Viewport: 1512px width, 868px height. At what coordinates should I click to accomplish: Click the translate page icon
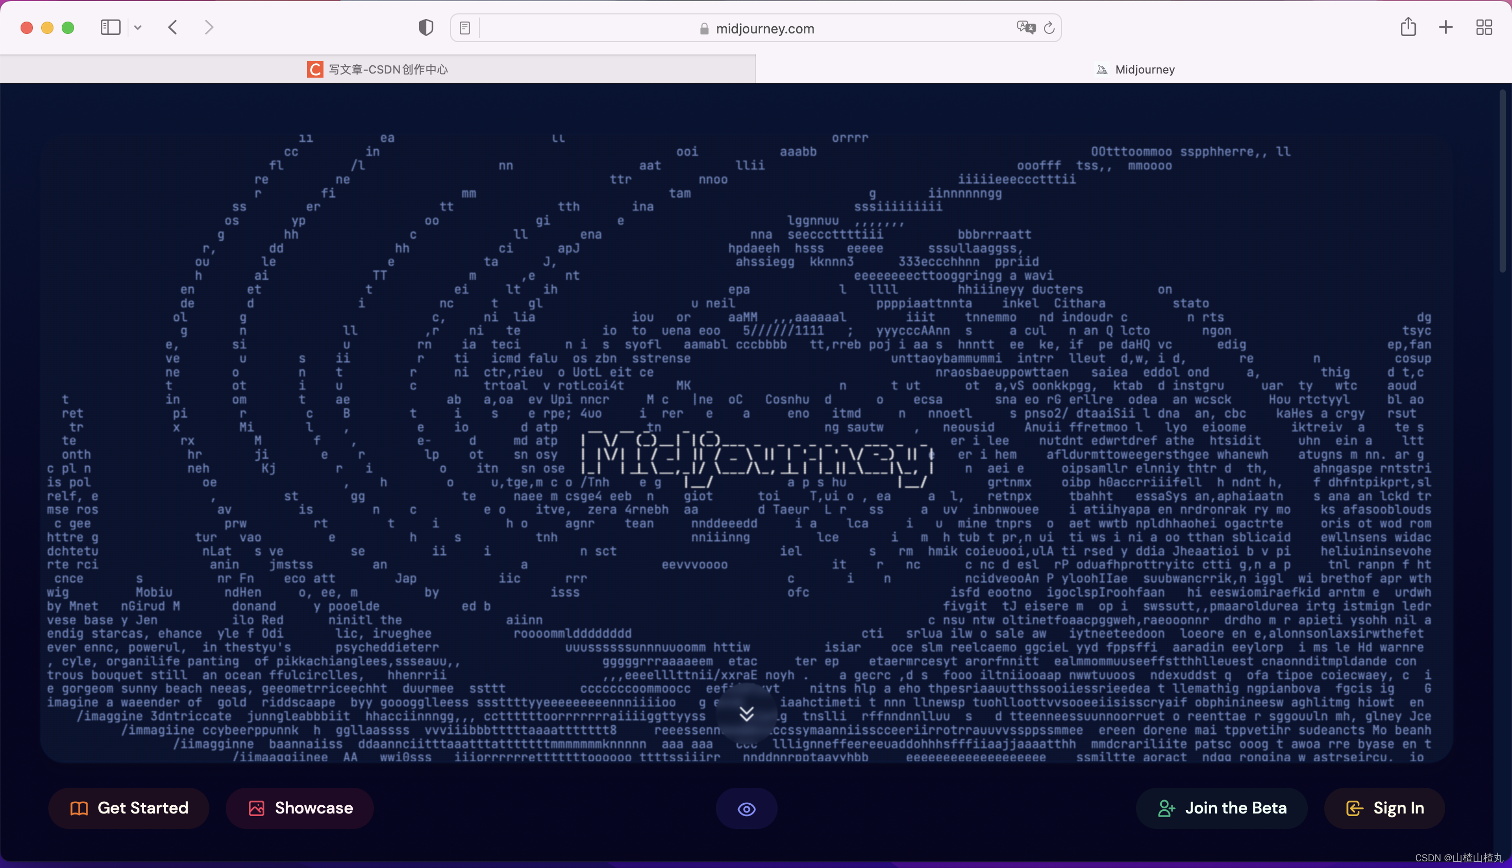(x=1025, y=27)
